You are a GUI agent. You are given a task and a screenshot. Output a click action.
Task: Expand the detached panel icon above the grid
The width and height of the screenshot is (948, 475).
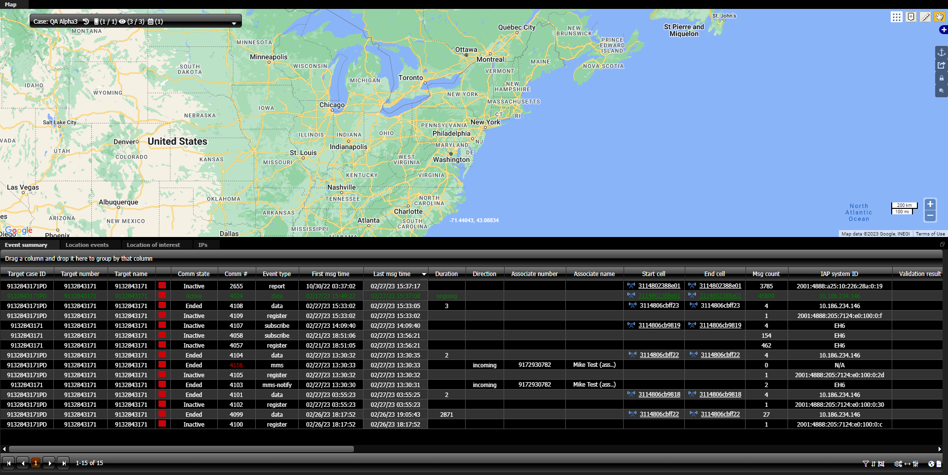click(942, 244)
